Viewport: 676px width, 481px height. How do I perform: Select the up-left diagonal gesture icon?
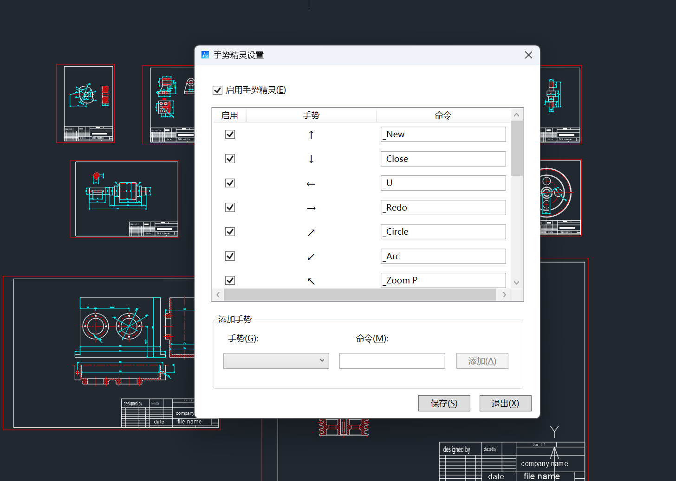(x=311, y=281)
